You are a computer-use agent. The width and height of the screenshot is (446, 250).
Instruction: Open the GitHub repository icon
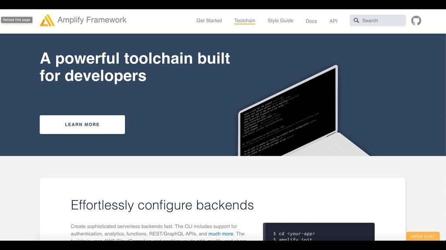tap(416, 20)
